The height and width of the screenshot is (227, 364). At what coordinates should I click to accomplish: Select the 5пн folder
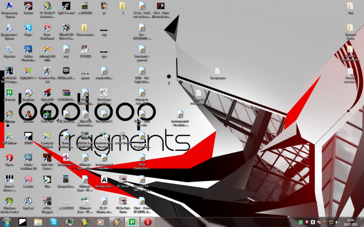pyautogui.click(x=350, y=8)
